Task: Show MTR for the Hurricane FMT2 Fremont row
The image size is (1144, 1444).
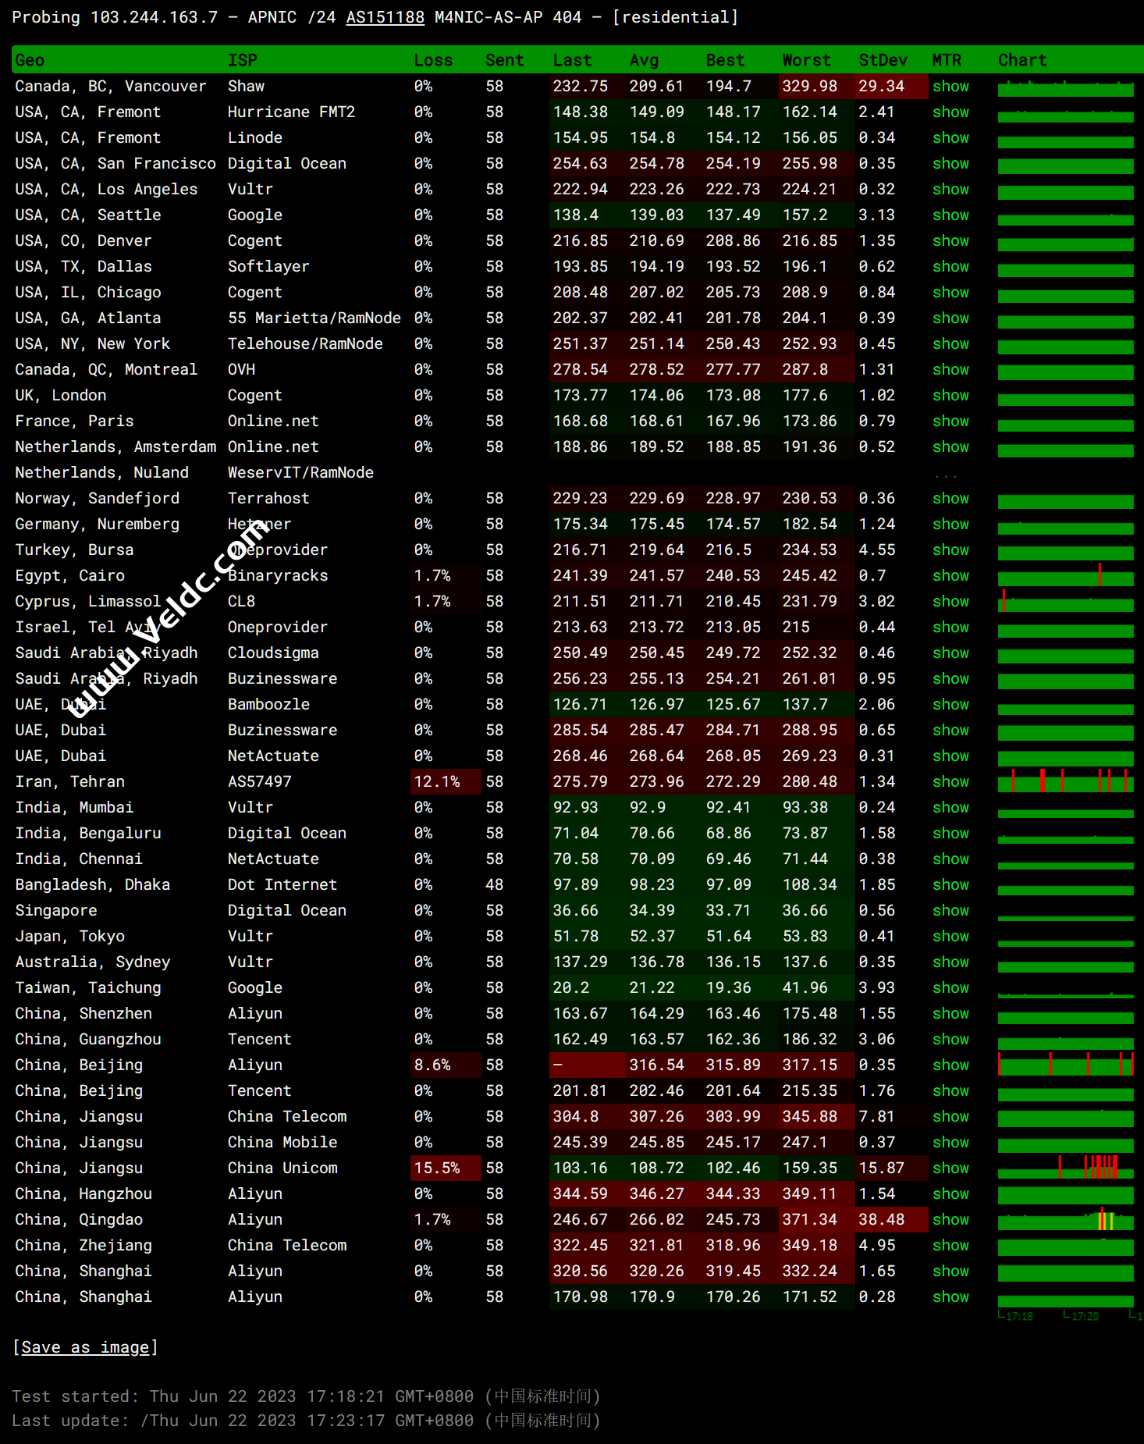Action: click(950, 112)
